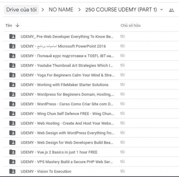Click folder icon of Youtube Thumbnail Art row

click(12, 65)
